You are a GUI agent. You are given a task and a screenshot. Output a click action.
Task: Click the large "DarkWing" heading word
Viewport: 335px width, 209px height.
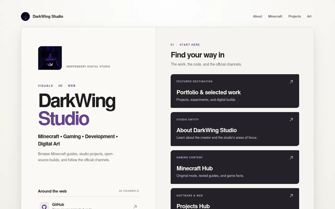coord(77,101)
